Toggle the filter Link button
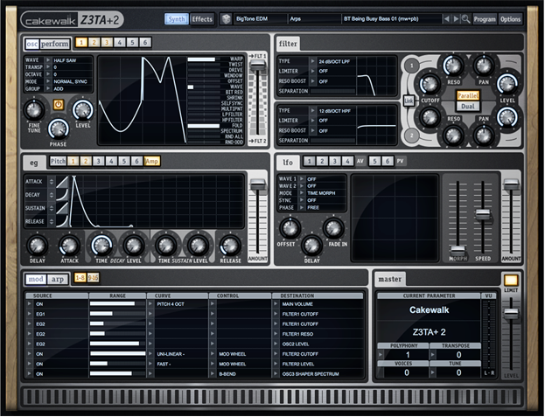 409,101
